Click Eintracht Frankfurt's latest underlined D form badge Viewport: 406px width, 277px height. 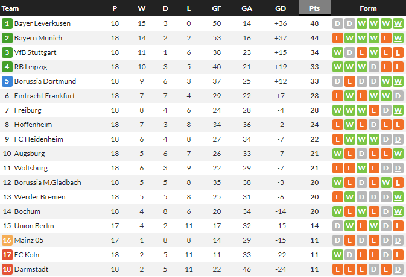(x=398, y=96)
